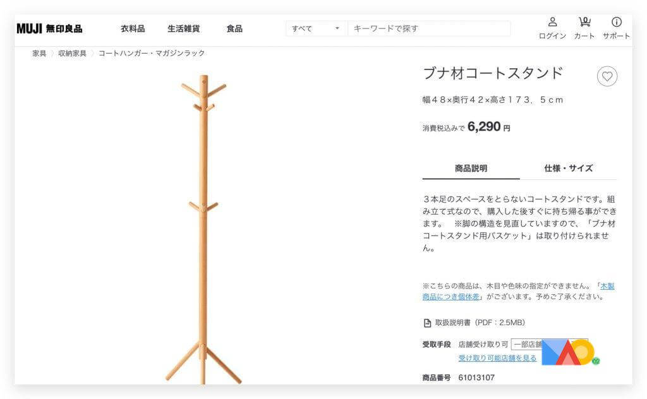This screenshot has height=399, width=647.
Task: Open the サポート info icon
Action: (x=617, y=22)
